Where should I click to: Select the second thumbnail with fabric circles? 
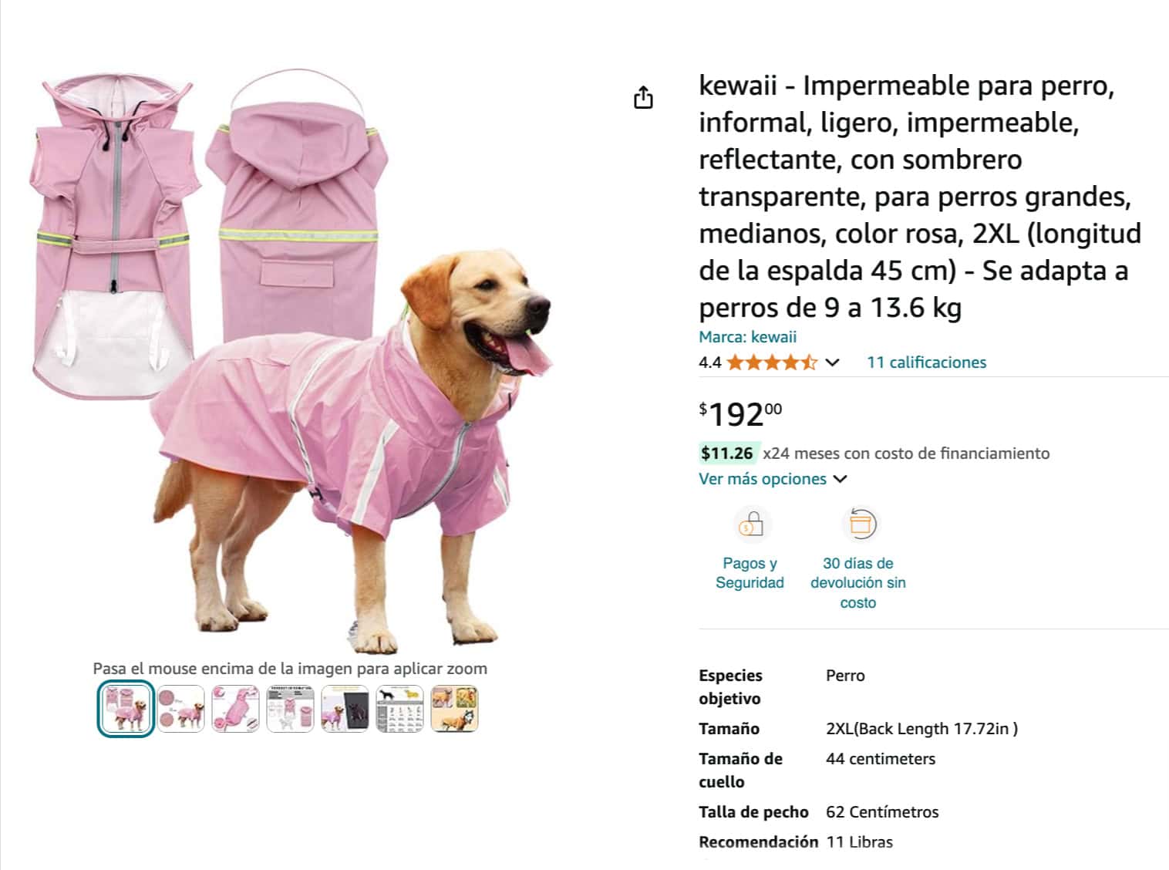[181, 709]
